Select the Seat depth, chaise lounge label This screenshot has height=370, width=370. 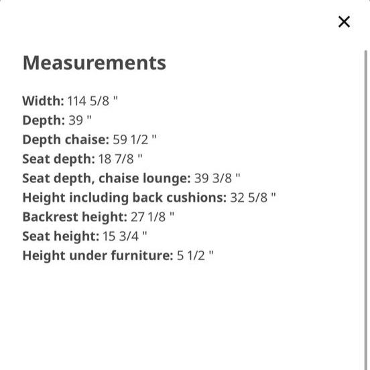click(x=107, y=178)
